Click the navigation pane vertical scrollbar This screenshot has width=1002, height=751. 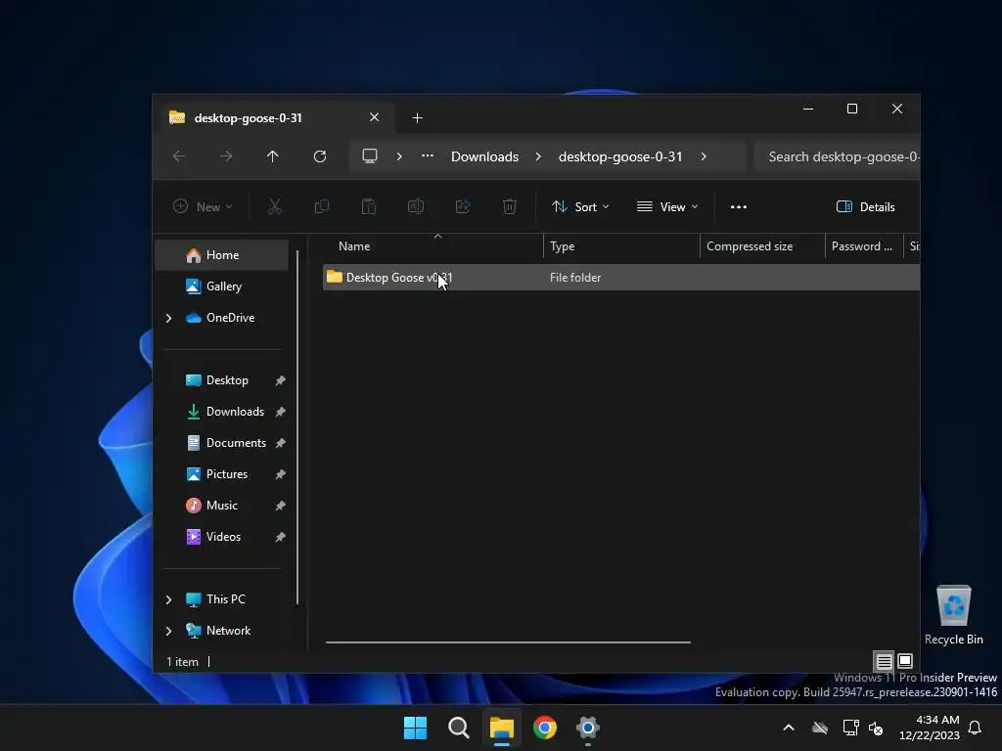point(297,426)
